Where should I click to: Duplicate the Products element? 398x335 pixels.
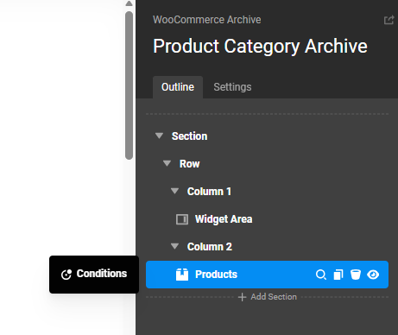click(x=338, y=275)
